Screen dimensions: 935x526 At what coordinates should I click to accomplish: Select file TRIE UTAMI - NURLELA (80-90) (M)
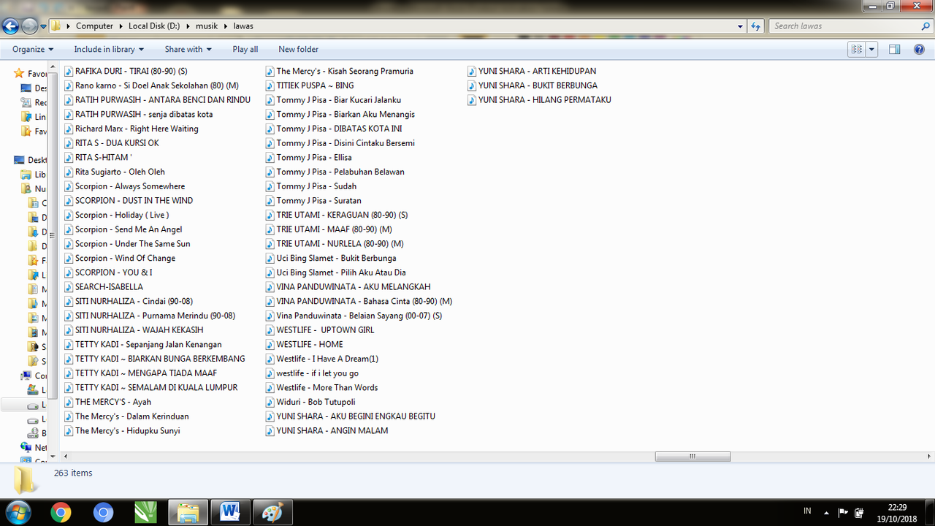pyautogui.click(x=340, y=244)
